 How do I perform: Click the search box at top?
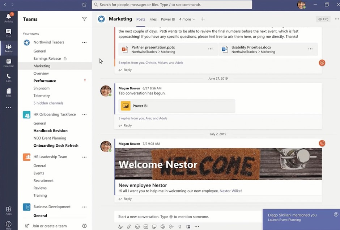click(x=172, y=5)
